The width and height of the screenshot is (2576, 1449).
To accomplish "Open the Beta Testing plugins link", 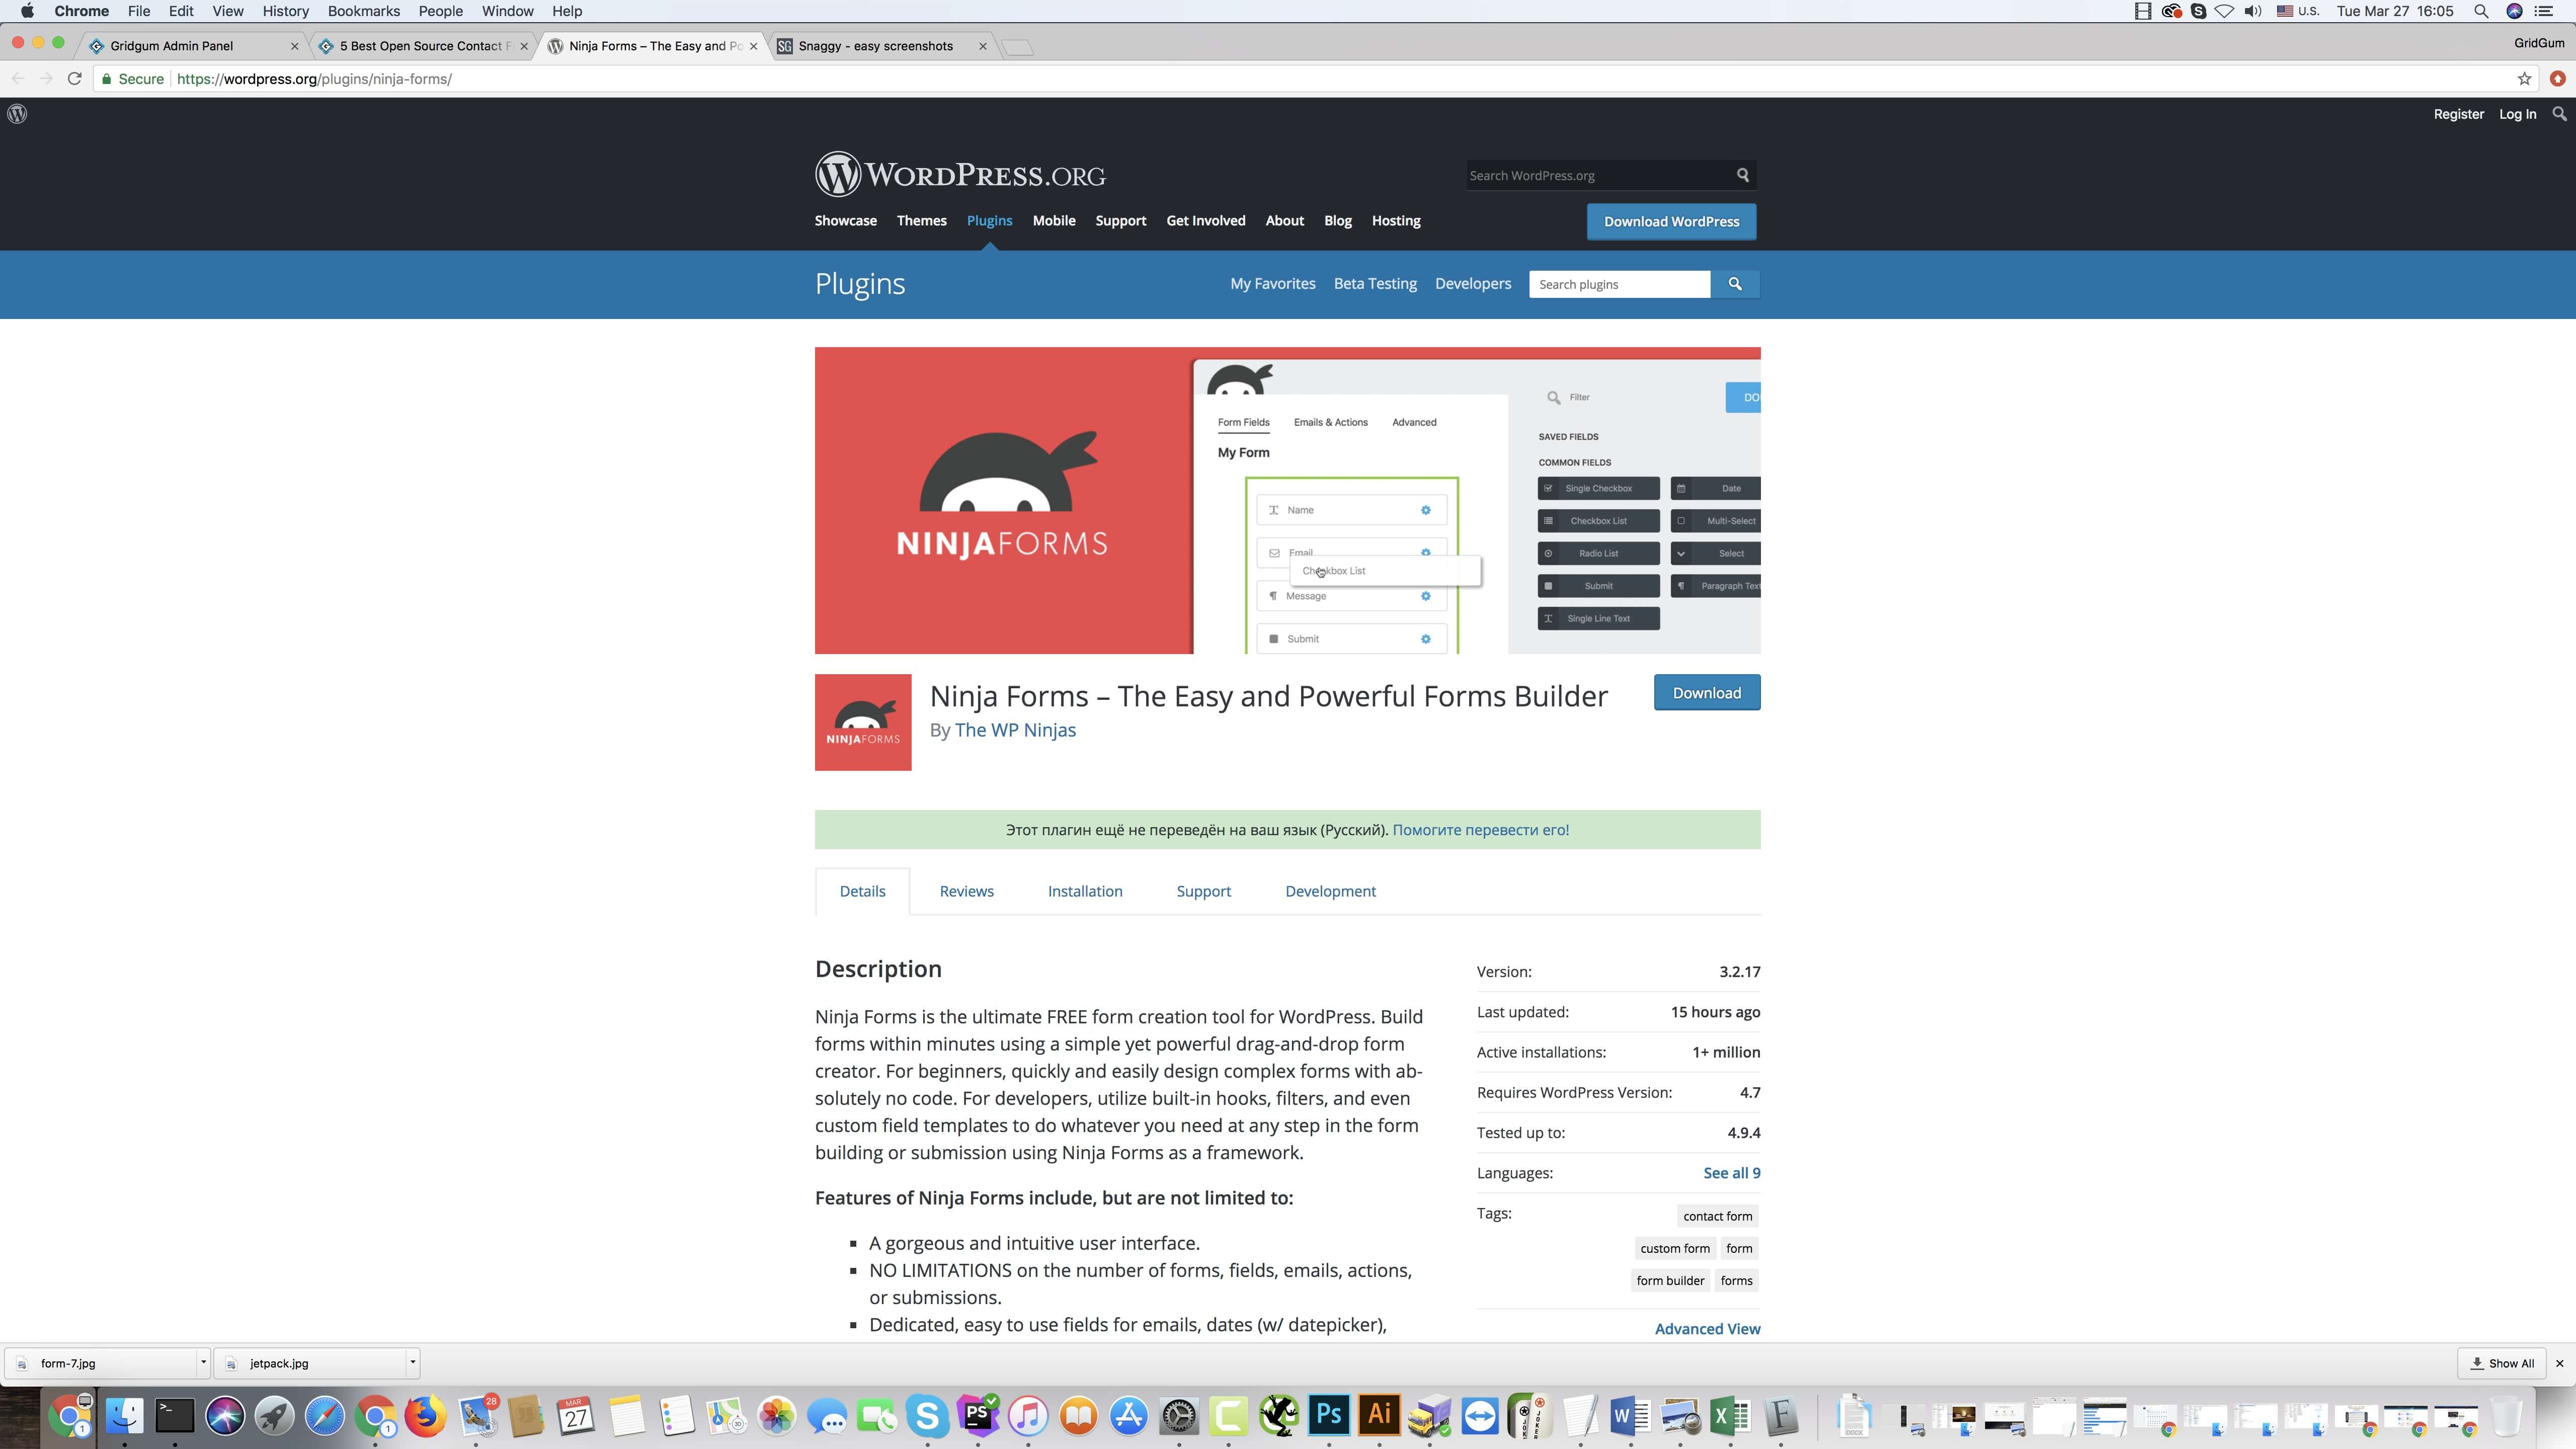I will click(1375, 284).
